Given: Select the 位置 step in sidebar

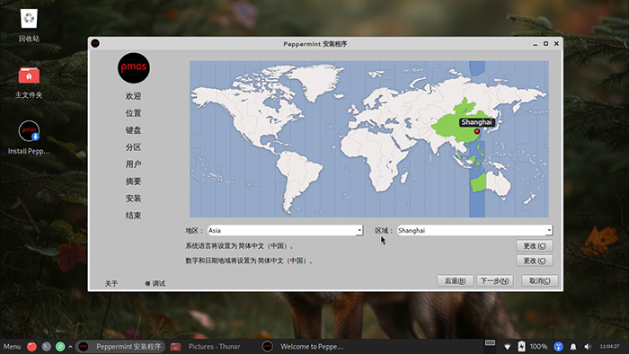Looking at the screenshot, I should (133, 113).
